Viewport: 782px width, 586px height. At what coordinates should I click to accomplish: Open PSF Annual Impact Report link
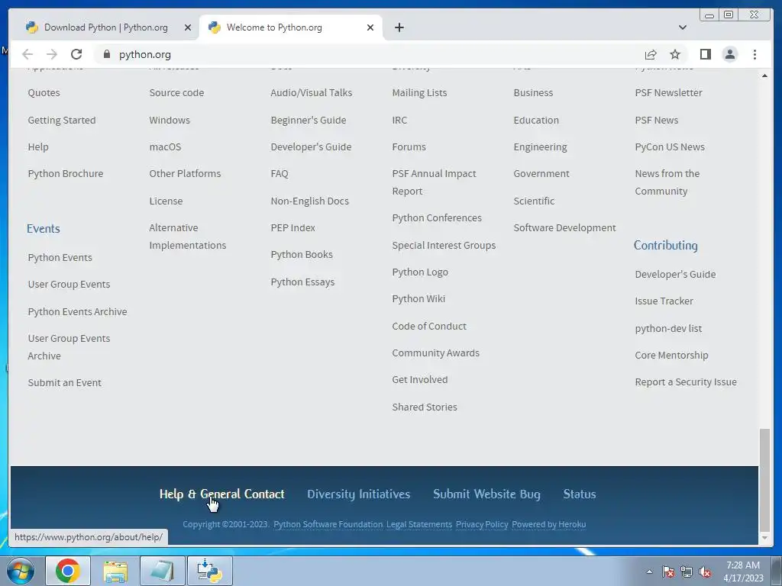434,182
